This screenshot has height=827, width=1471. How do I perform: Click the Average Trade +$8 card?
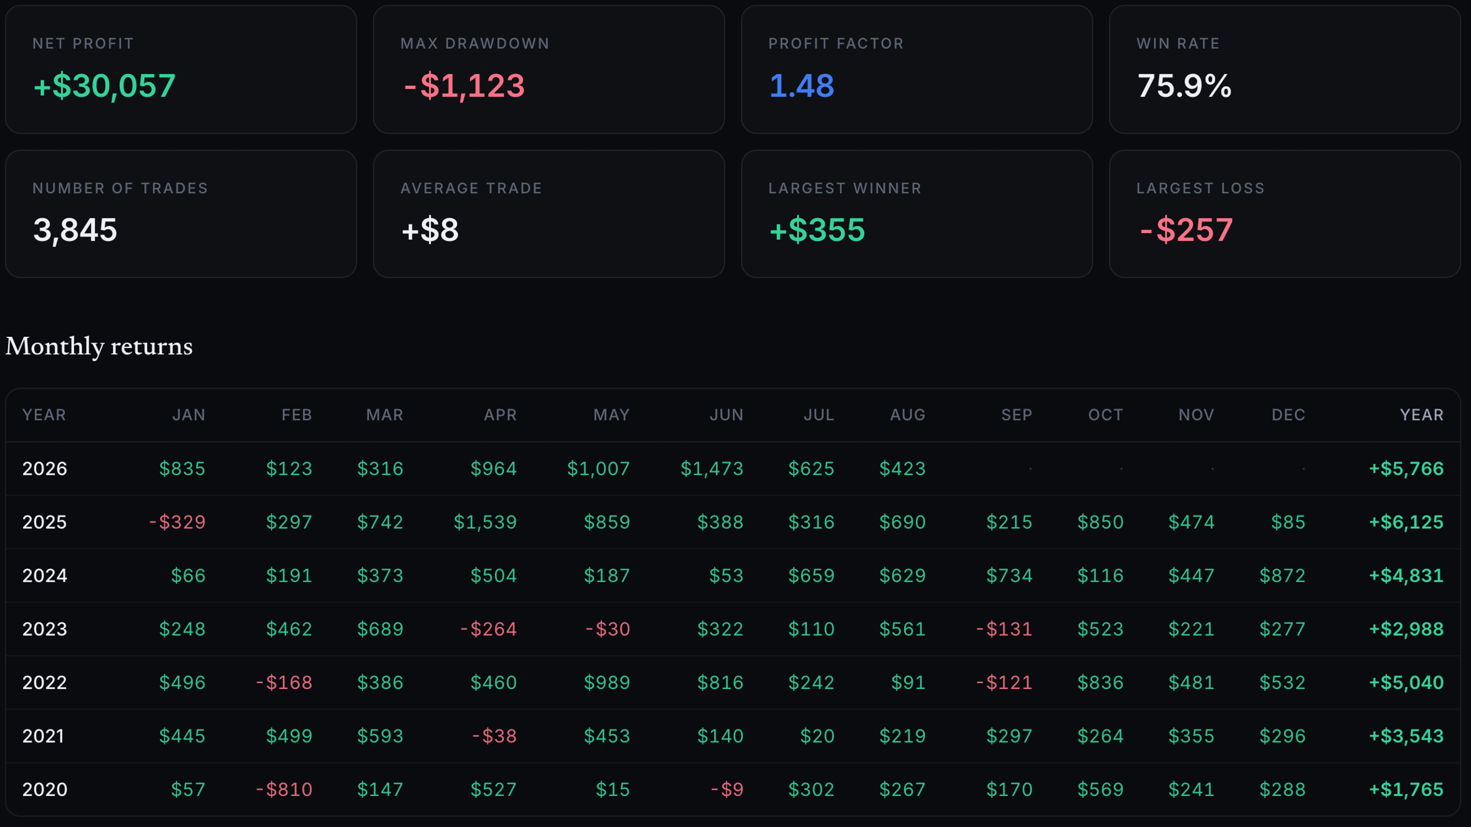(x=549, y=214)
